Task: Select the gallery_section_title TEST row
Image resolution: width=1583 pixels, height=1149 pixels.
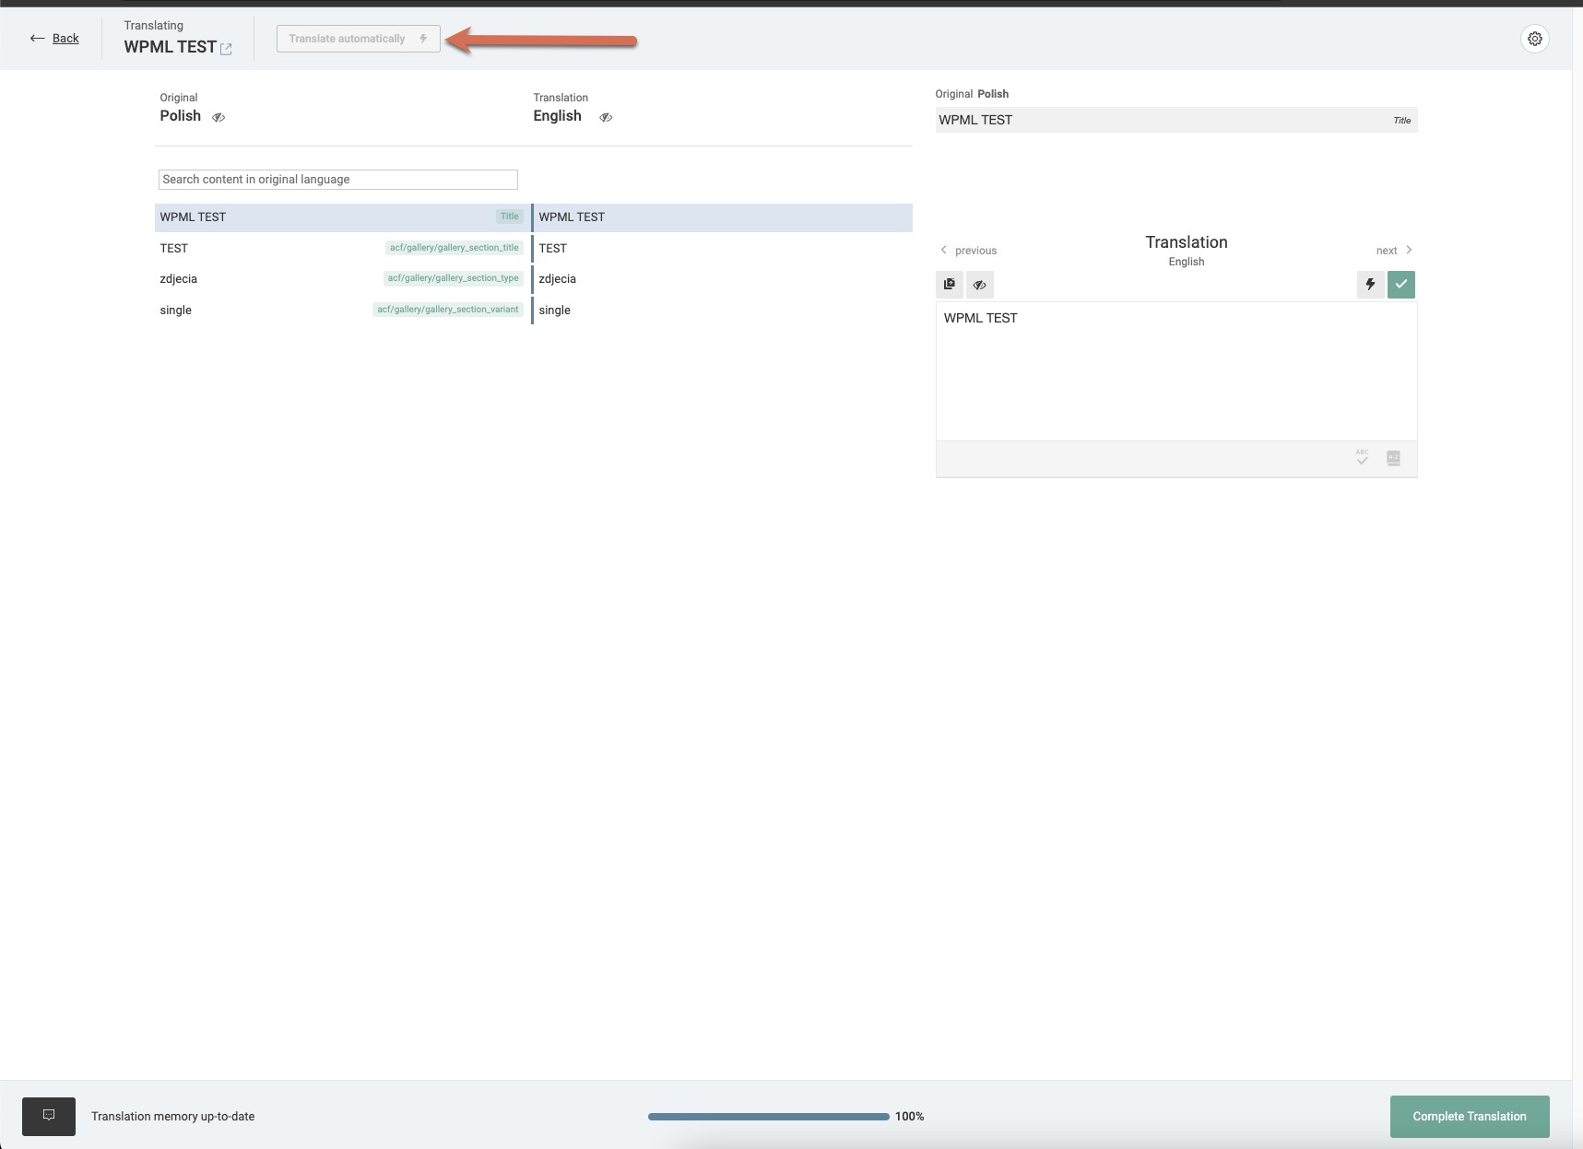Action: point(341,248)
